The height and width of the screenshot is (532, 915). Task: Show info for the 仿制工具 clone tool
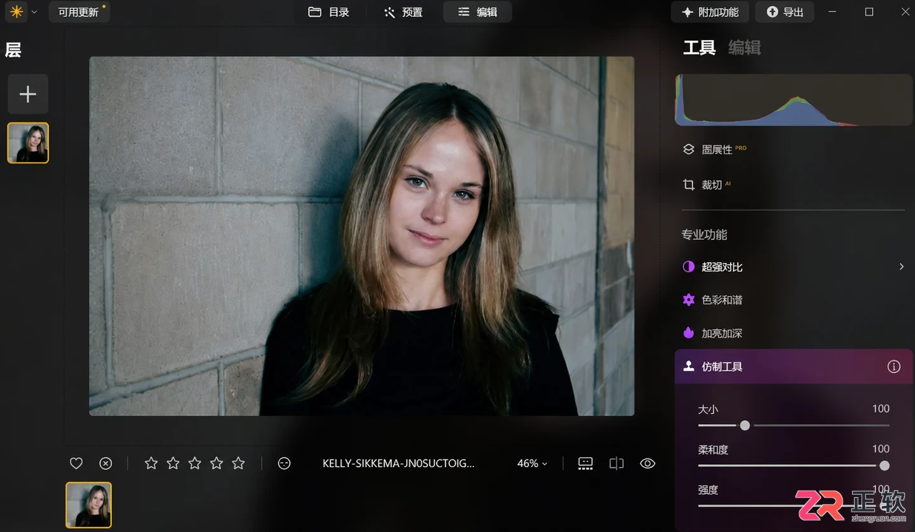pos(894,367)
